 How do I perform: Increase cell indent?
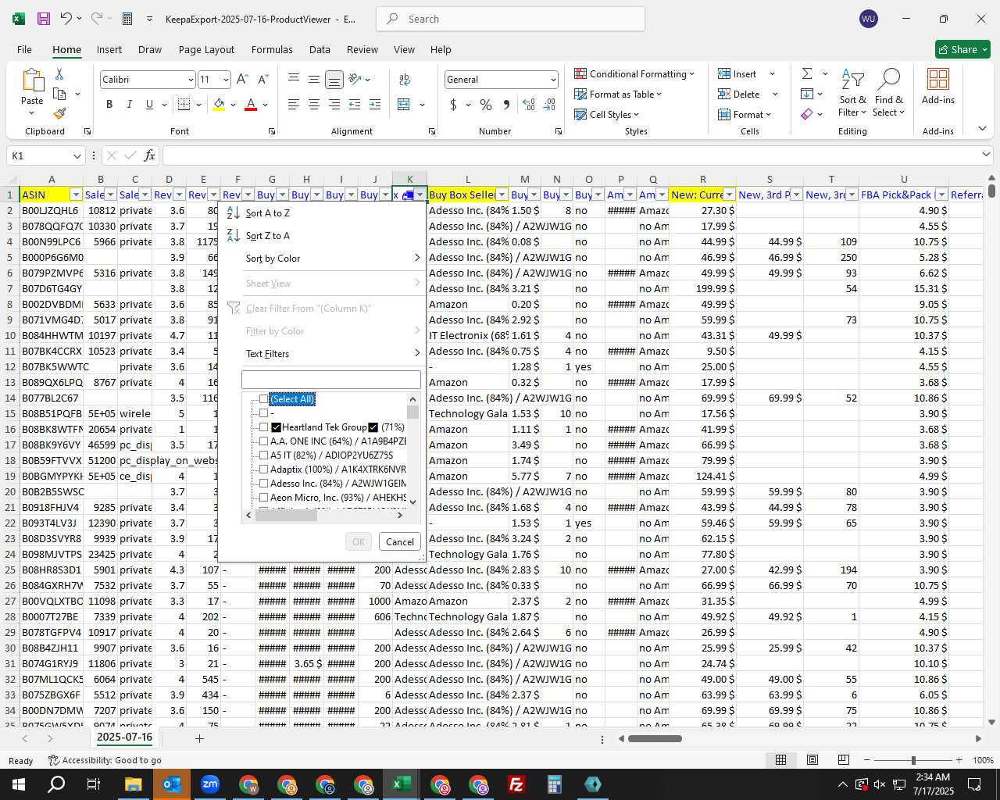click(x=375, y=104)
